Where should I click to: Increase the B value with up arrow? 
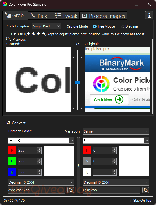click(39, 171)
